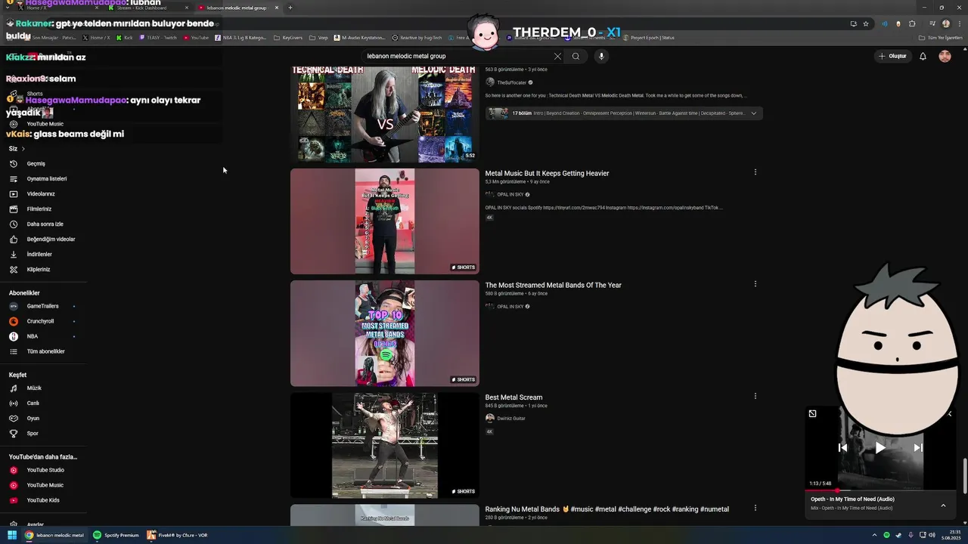Screen dimensions: 968x544
Task: Open Geçmiş history in sidebar
Action: (36, 164)
